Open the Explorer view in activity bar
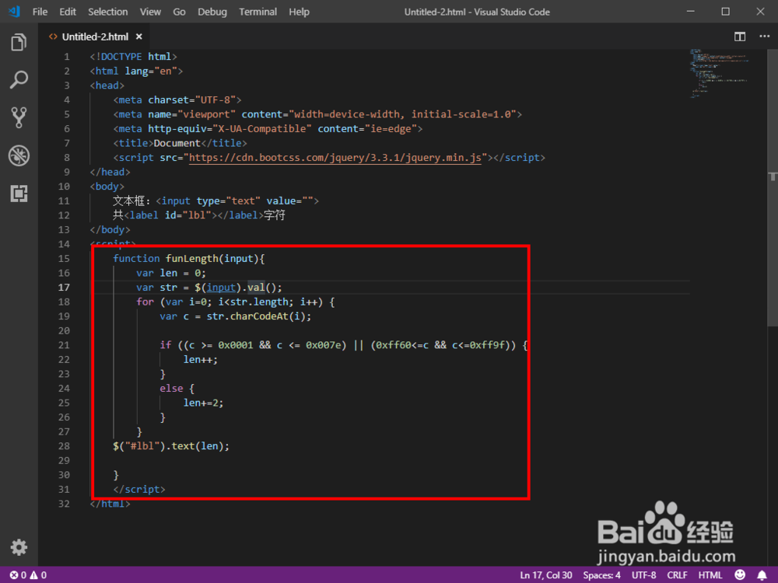This screenshot has height=583, width=778. 19,42
